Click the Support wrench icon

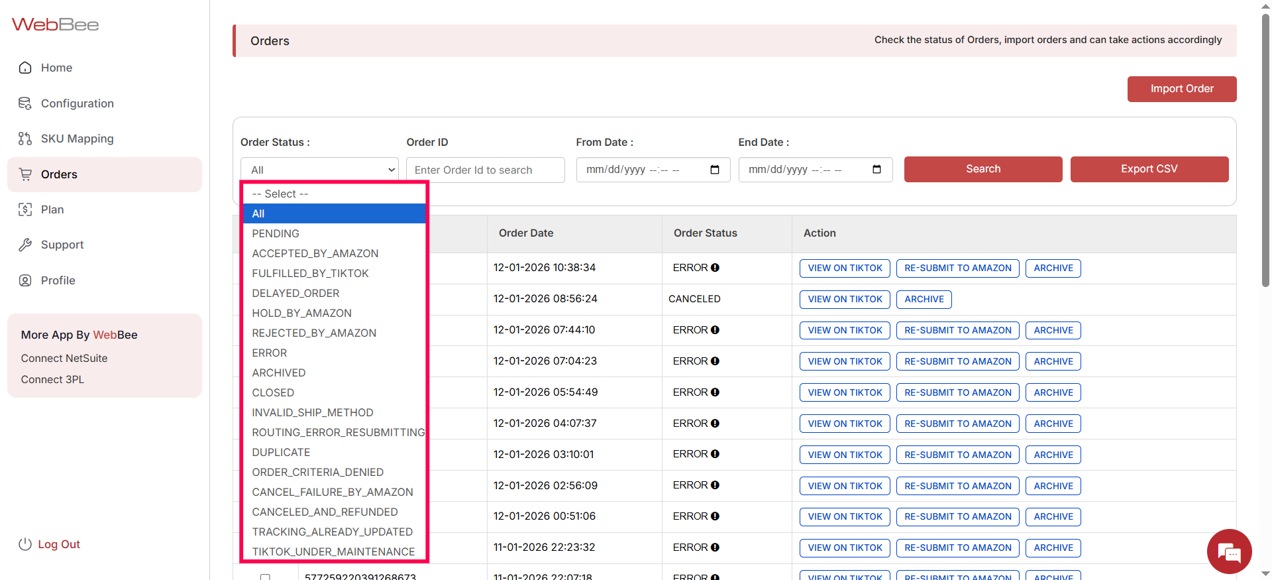[x=25, y=245]
